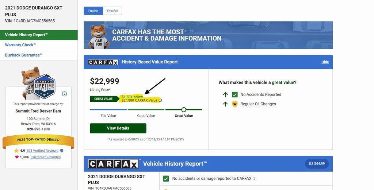The height and width of the screenshot is (190, 374).
Task: Select the English language button
Action: [x=93, y=11]
